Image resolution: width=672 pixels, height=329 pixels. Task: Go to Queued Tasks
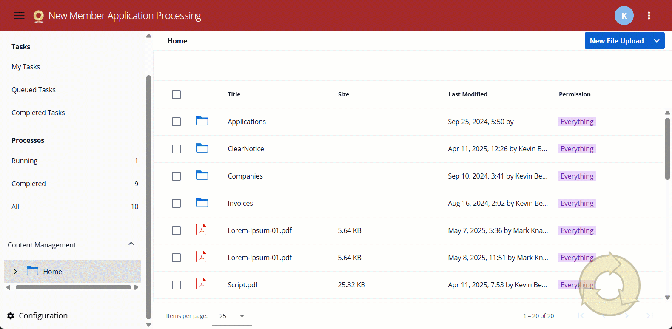coord(34,90)
